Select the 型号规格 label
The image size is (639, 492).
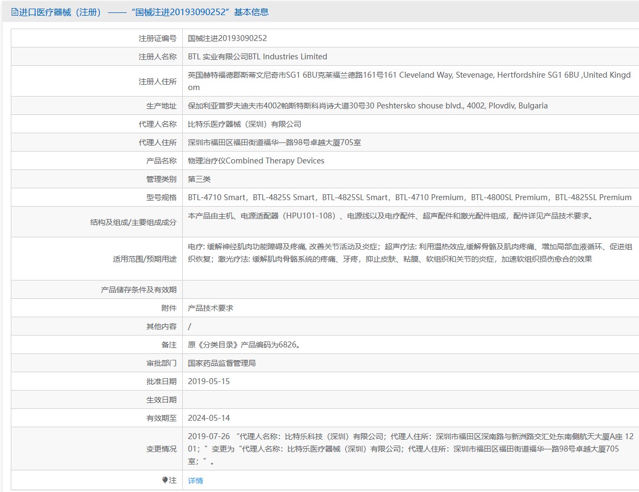(161, 197)
